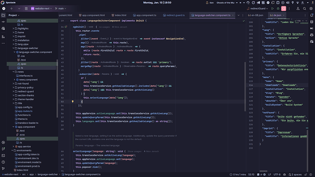315x177 pixels.
Task: Pause the Ghosts of the Mu track
Action: coord(240,3)
